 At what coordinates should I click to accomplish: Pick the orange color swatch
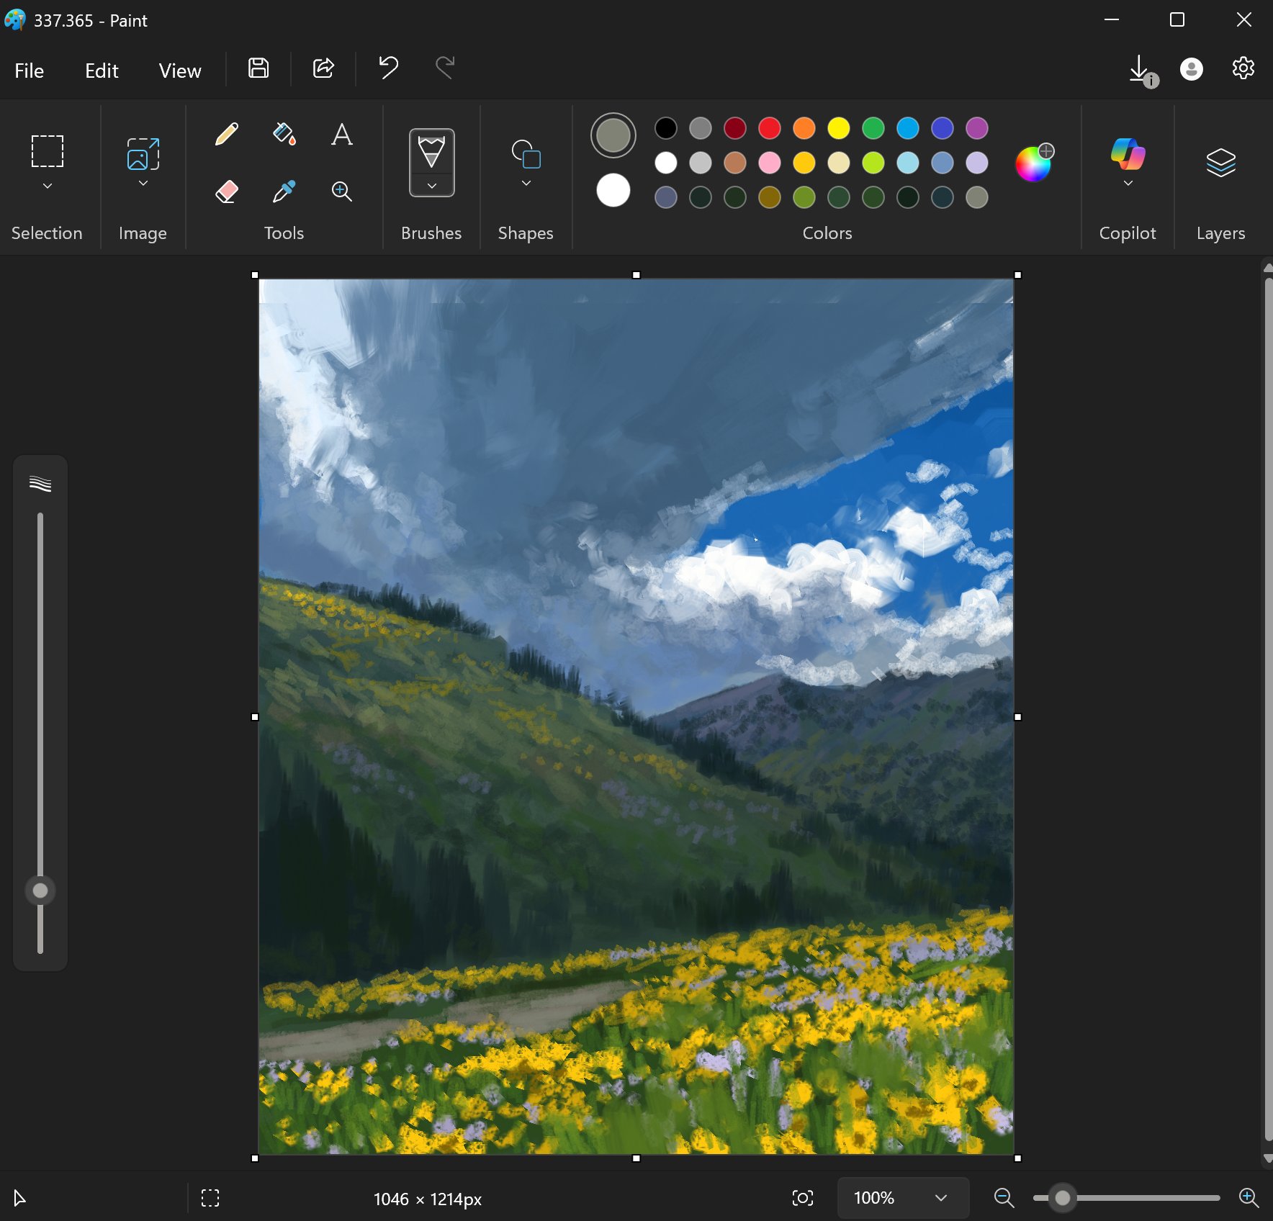coord(804,128)
